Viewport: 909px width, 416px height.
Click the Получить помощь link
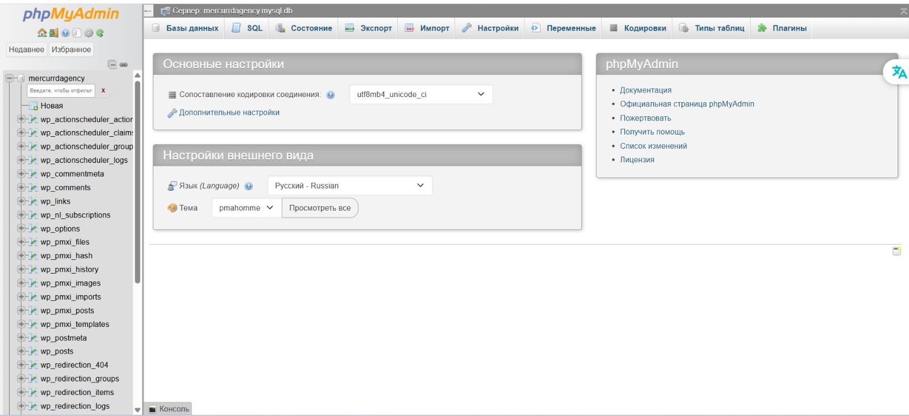point(652,132)
